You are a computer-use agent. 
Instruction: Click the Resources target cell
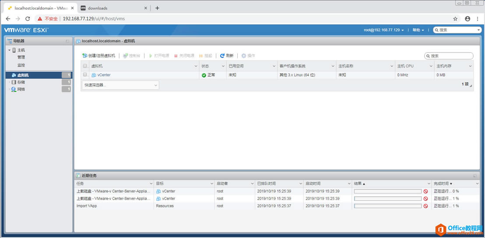(x=165, y=206)
